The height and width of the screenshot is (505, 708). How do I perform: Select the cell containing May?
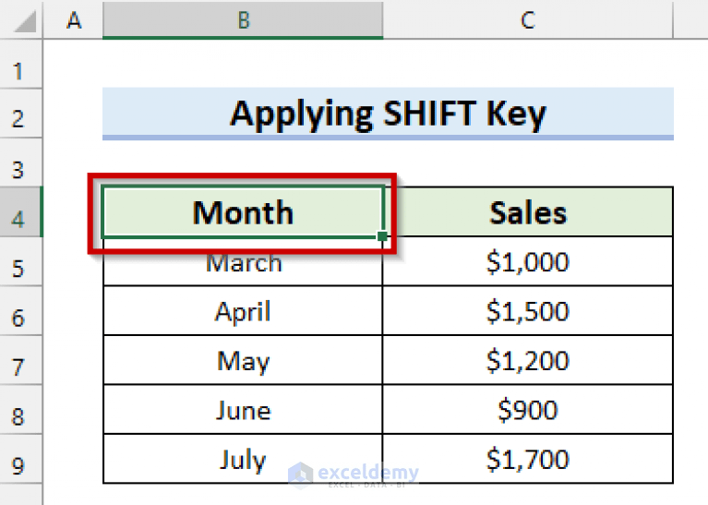click(243, 360)
